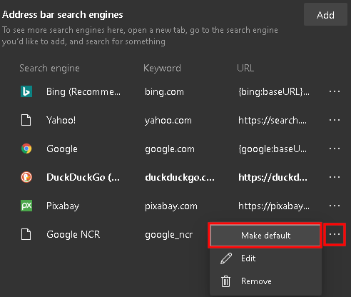
Task: Click the 'https://duckd...' URL cell
Action: [x=273, y=177]
